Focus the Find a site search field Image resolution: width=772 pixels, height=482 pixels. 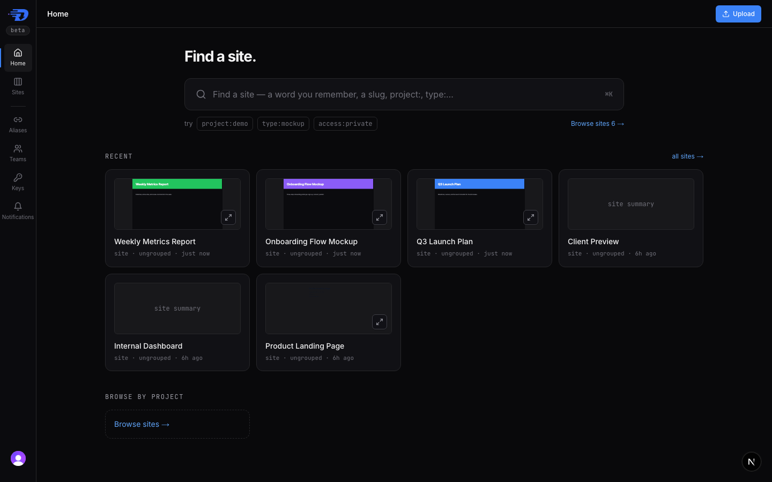click(404, 94)
